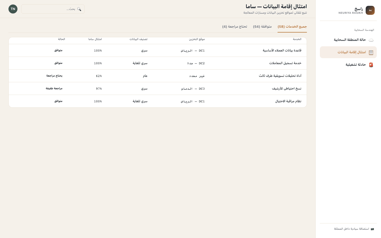Click متوافق status for خدمة تسجيل المعاملات
381x238 pixels.
click(x=58, y=63)
